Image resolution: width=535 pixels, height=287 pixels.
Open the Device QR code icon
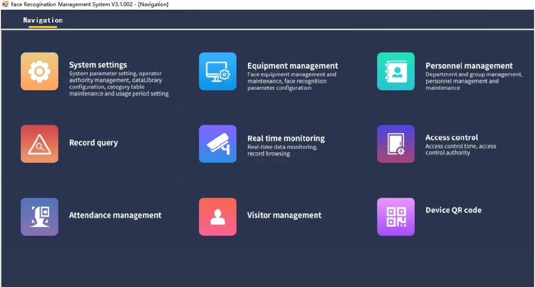click(x=396, y=217)
